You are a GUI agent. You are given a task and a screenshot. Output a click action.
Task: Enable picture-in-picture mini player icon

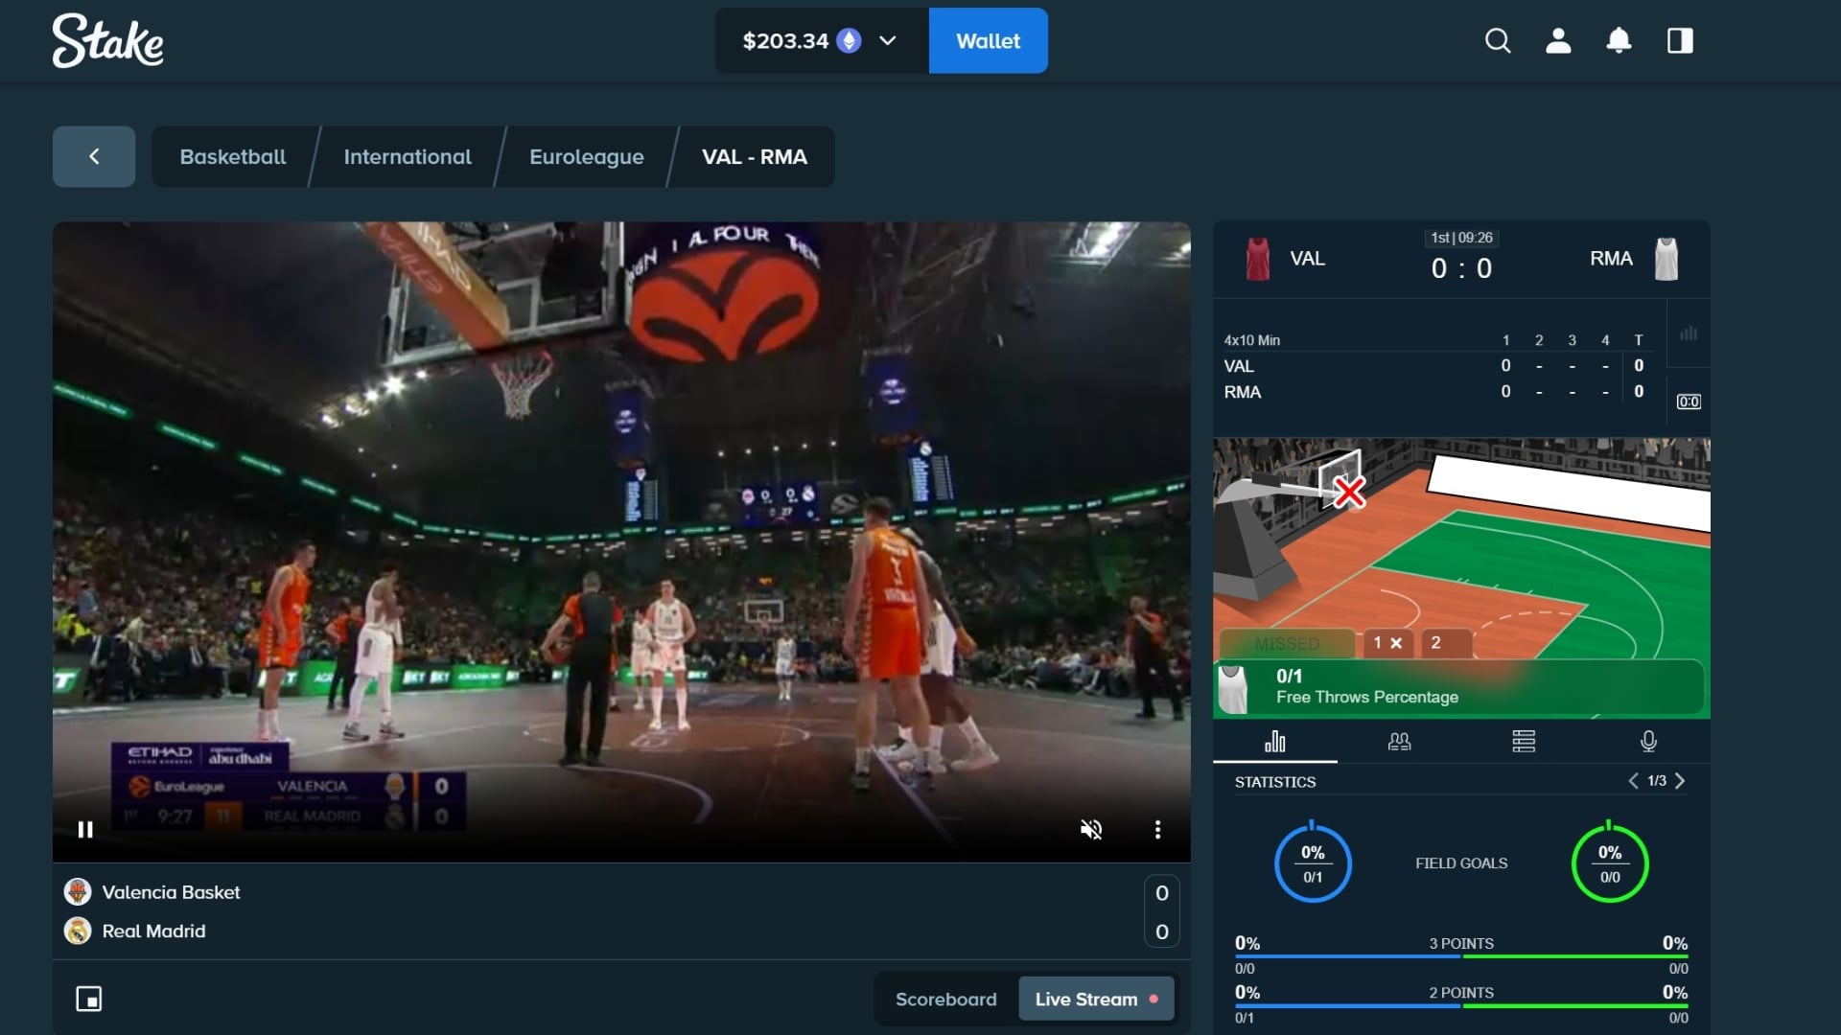click(88, 999)
